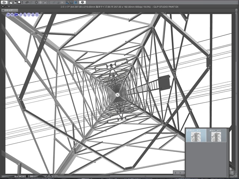
Task: Select the Fill toolbar icon
Action: click(44, 3)
